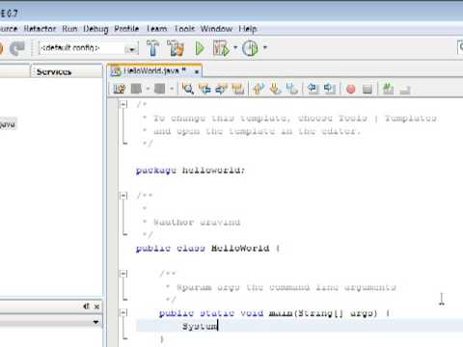
Task: Click the '@param args' comment line
Action: click(x=282, y=287)
